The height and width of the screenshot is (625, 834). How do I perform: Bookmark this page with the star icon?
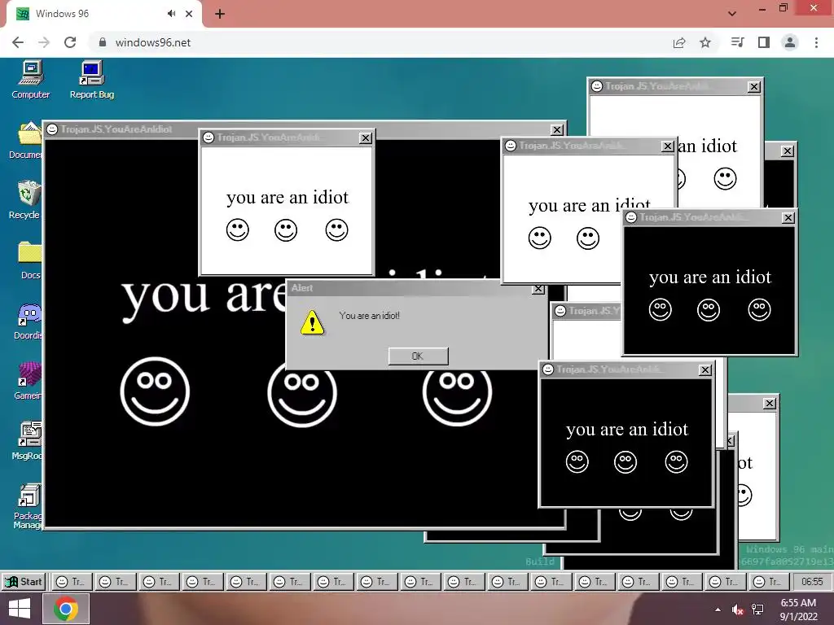coord(705,42)
